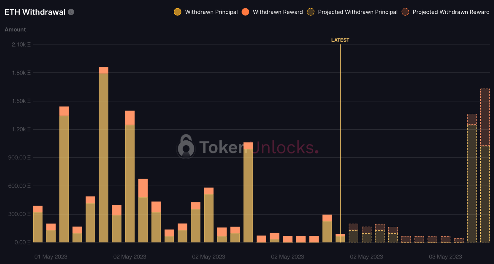Click the info icon beside ETH Withdrawal
The height and width of the screenshot is (264, 494).
pyautogui.click(x=71, y=12)
